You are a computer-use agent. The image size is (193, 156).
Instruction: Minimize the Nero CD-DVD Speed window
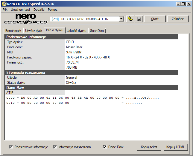point(178,4)
